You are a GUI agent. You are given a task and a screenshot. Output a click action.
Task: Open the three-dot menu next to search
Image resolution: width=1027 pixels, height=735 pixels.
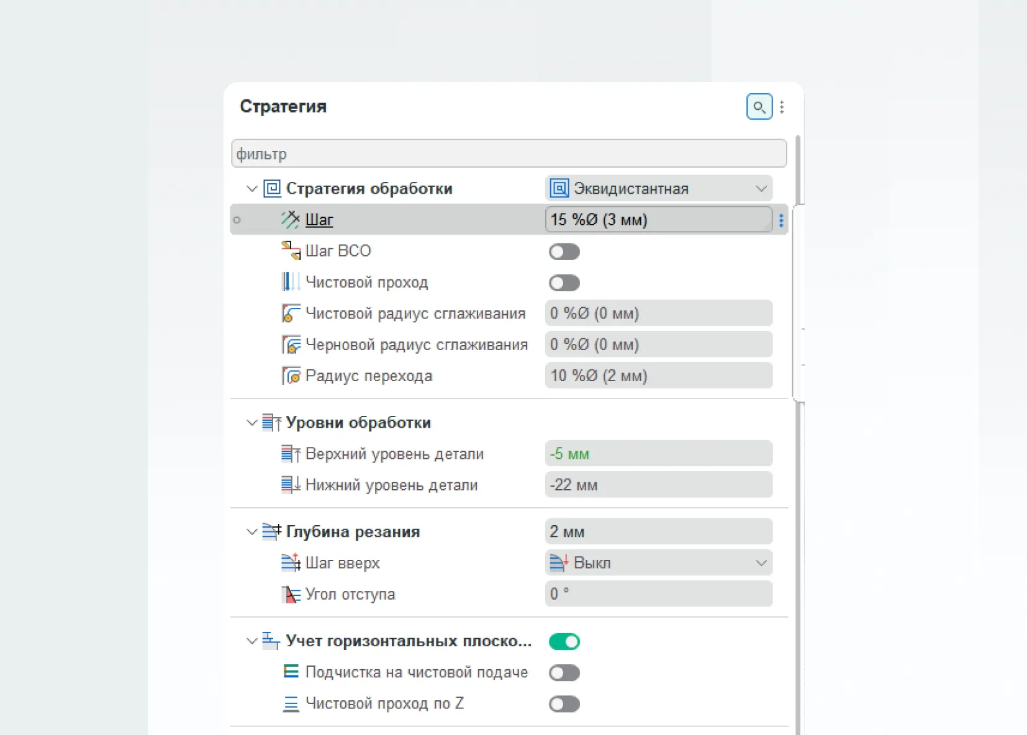[x=782, y=107]
